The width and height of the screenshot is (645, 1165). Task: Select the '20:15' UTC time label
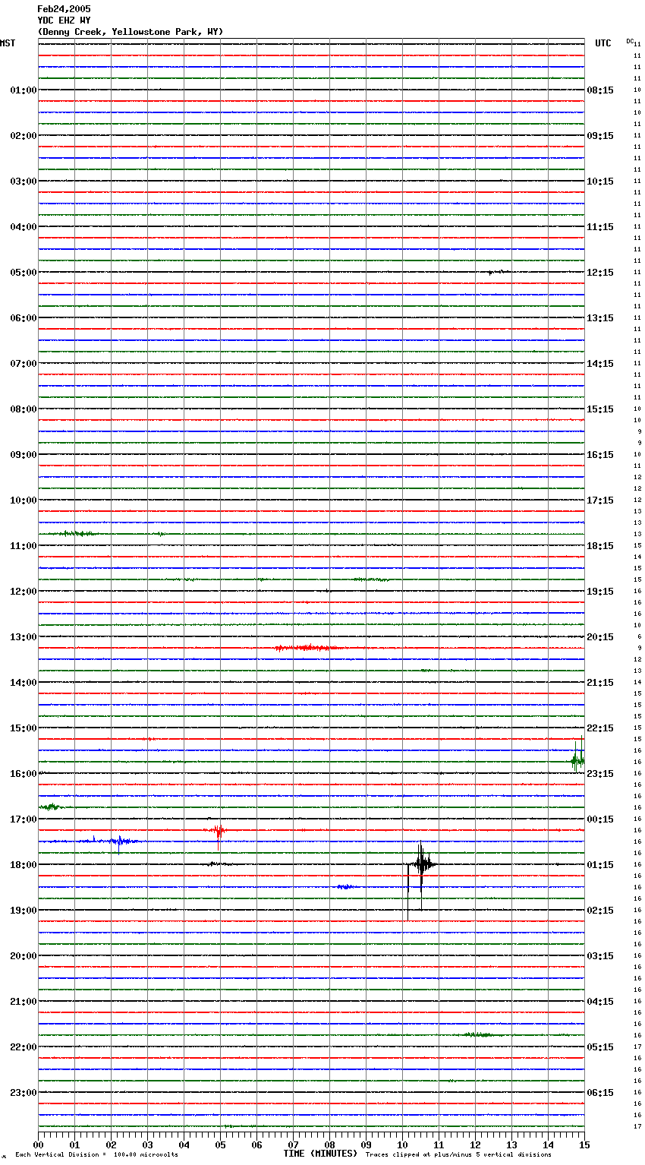pos(600,637)
